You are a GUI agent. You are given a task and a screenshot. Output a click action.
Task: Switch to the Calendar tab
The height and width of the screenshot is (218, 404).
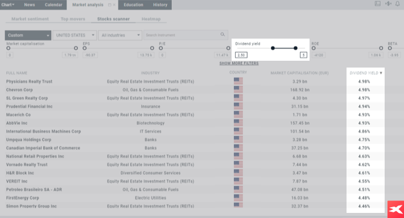(53, 5)
